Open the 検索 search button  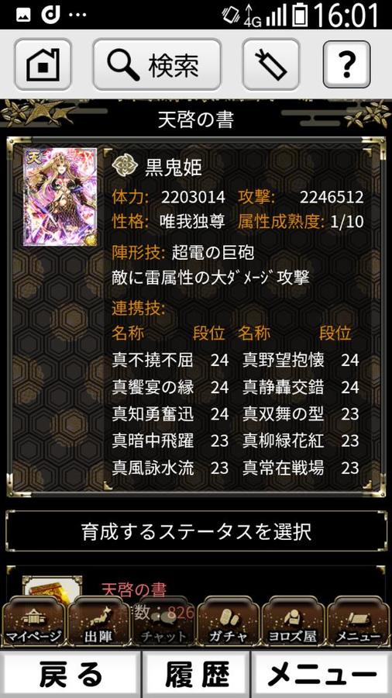156,64
